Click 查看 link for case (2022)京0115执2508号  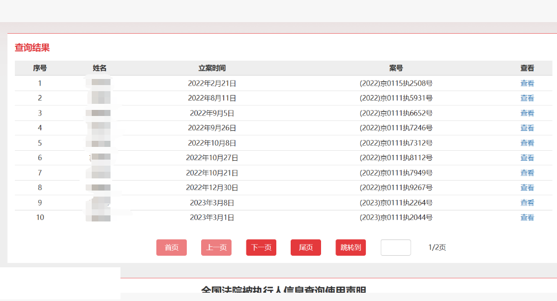point(527,83)
